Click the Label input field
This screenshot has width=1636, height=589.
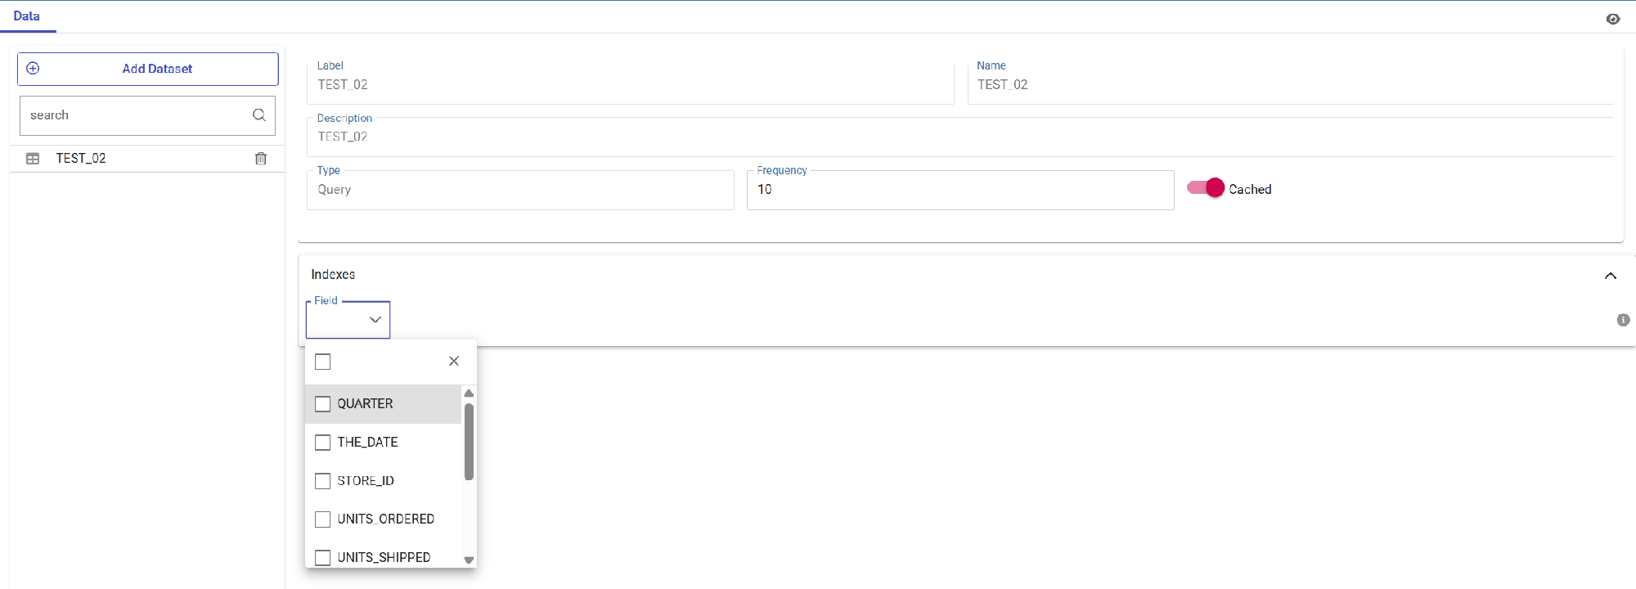tap(631, 84)
